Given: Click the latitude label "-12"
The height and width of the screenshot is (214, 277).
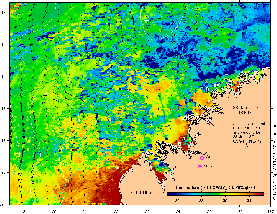Looking at the screenshot, I should [3, 12].
